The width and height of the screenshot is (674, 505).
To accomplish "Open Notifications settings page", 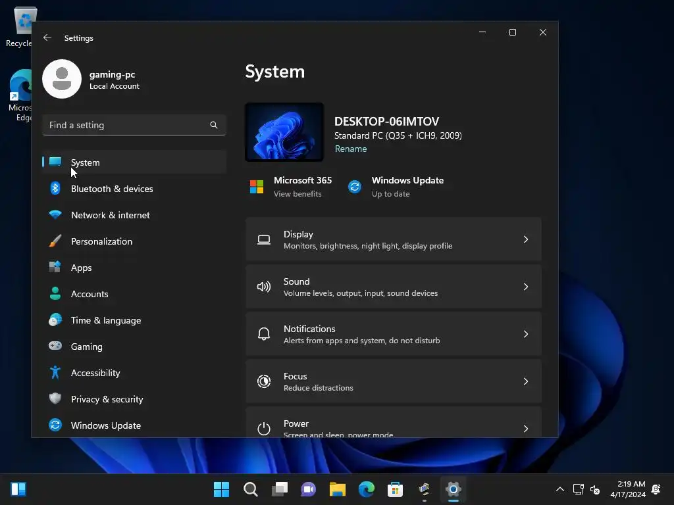I will 394,333.
